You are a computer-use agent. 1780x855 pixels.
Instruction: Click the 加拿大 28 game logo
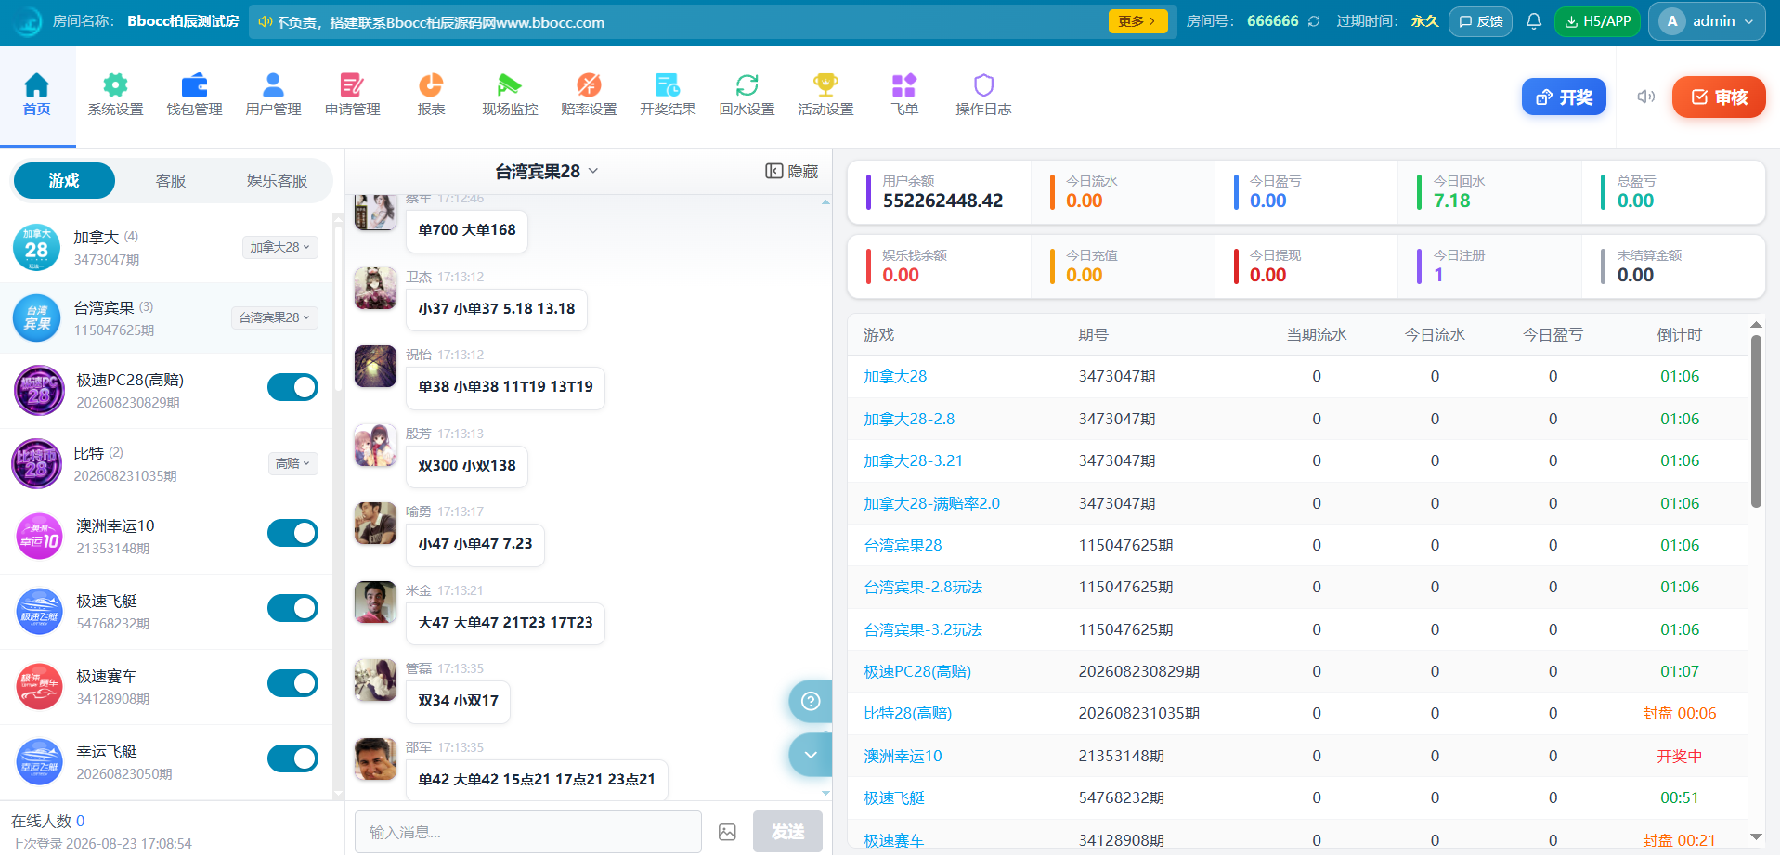point(37,247)
